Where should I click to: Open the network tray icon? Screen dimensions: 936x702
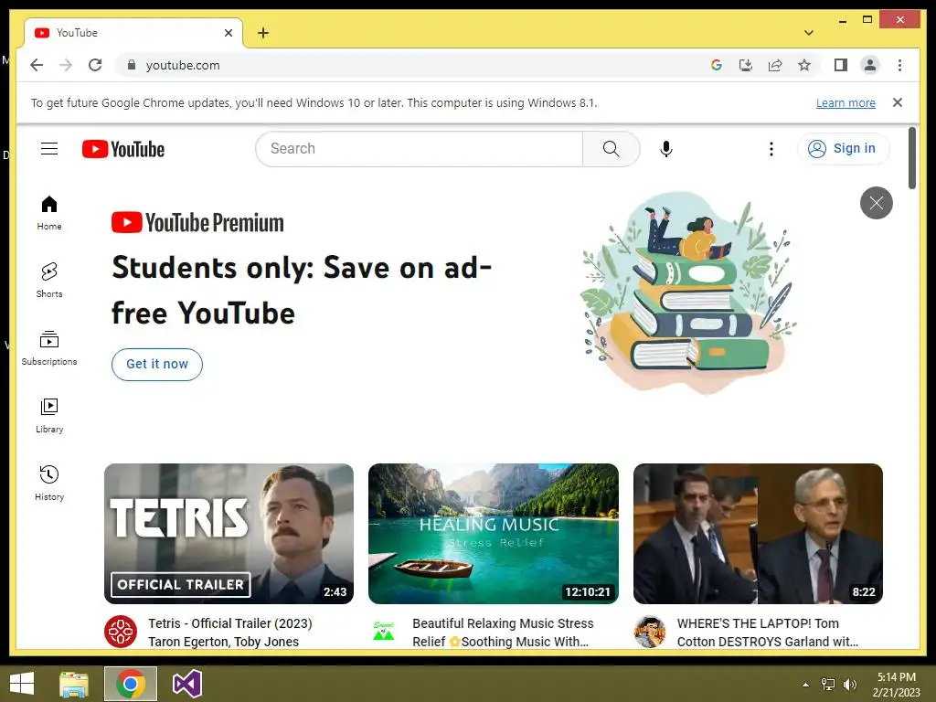[828, 685]
